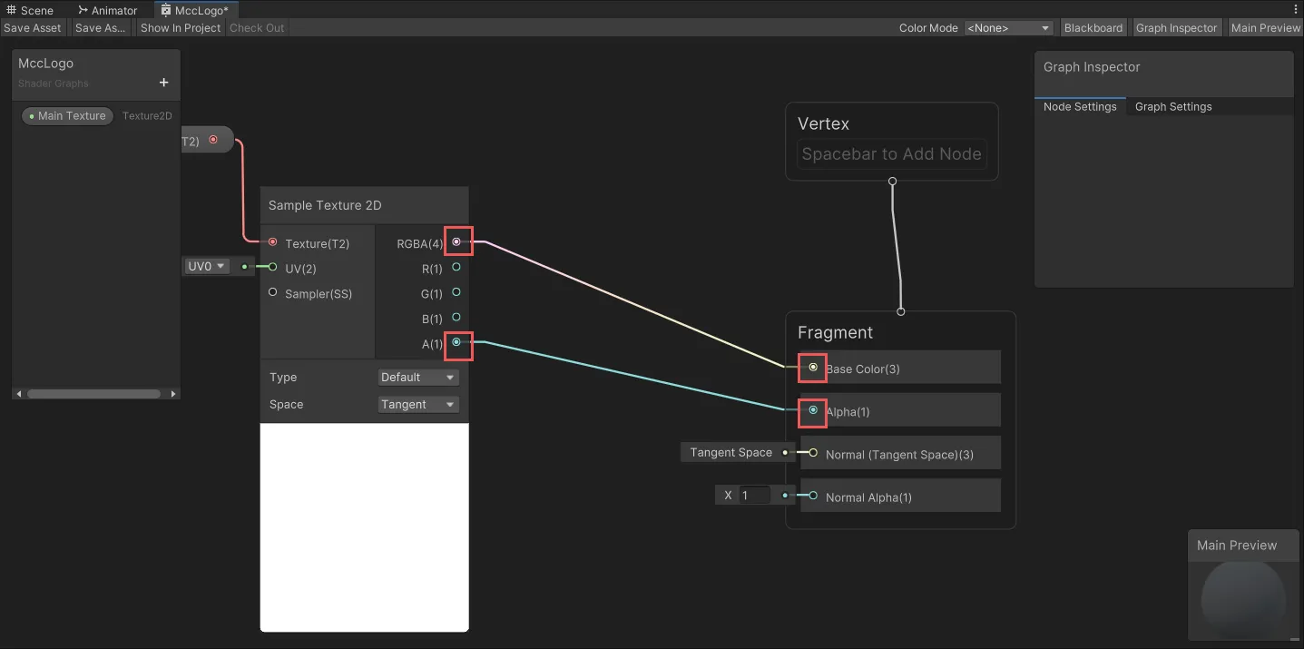Click the Base Color(3) input port
Image resolution: width=1304 pixels, height=649 pixels.
pyautogui.click(x=813, y=368)
